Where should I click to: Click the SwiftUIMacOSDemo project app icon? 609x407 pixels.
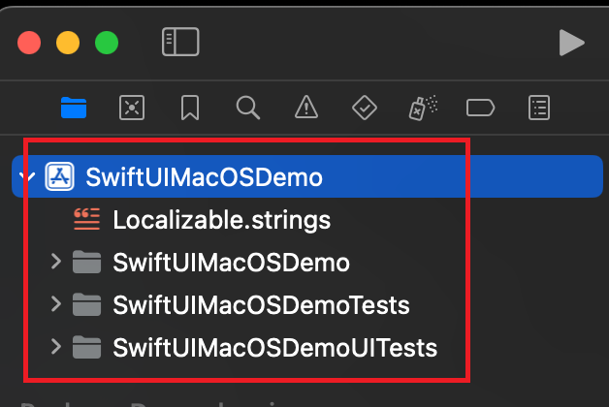[61, 177]
